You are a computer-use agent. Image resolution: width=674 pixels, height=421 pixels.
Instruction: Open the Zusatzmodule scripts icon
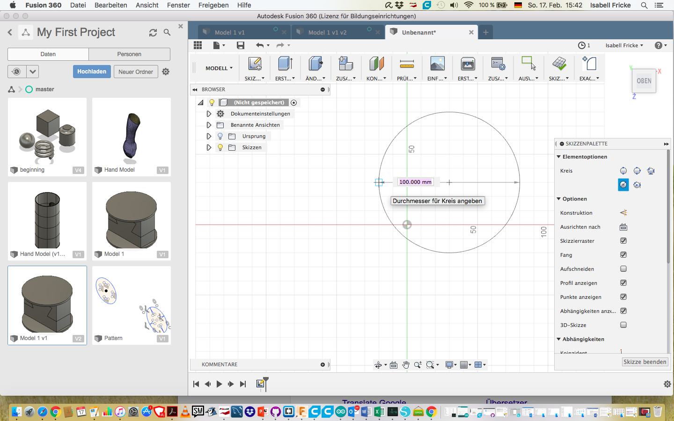tap(498, 64)
